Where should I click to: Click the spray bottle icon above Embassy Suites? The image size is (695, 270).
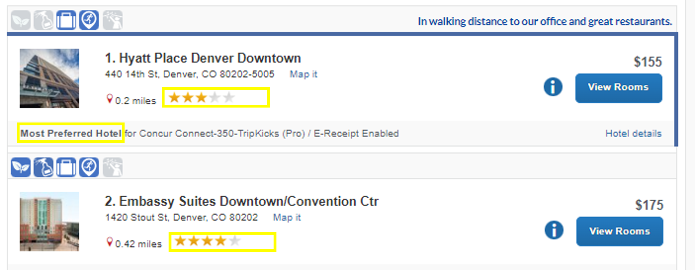pos(43,167)
